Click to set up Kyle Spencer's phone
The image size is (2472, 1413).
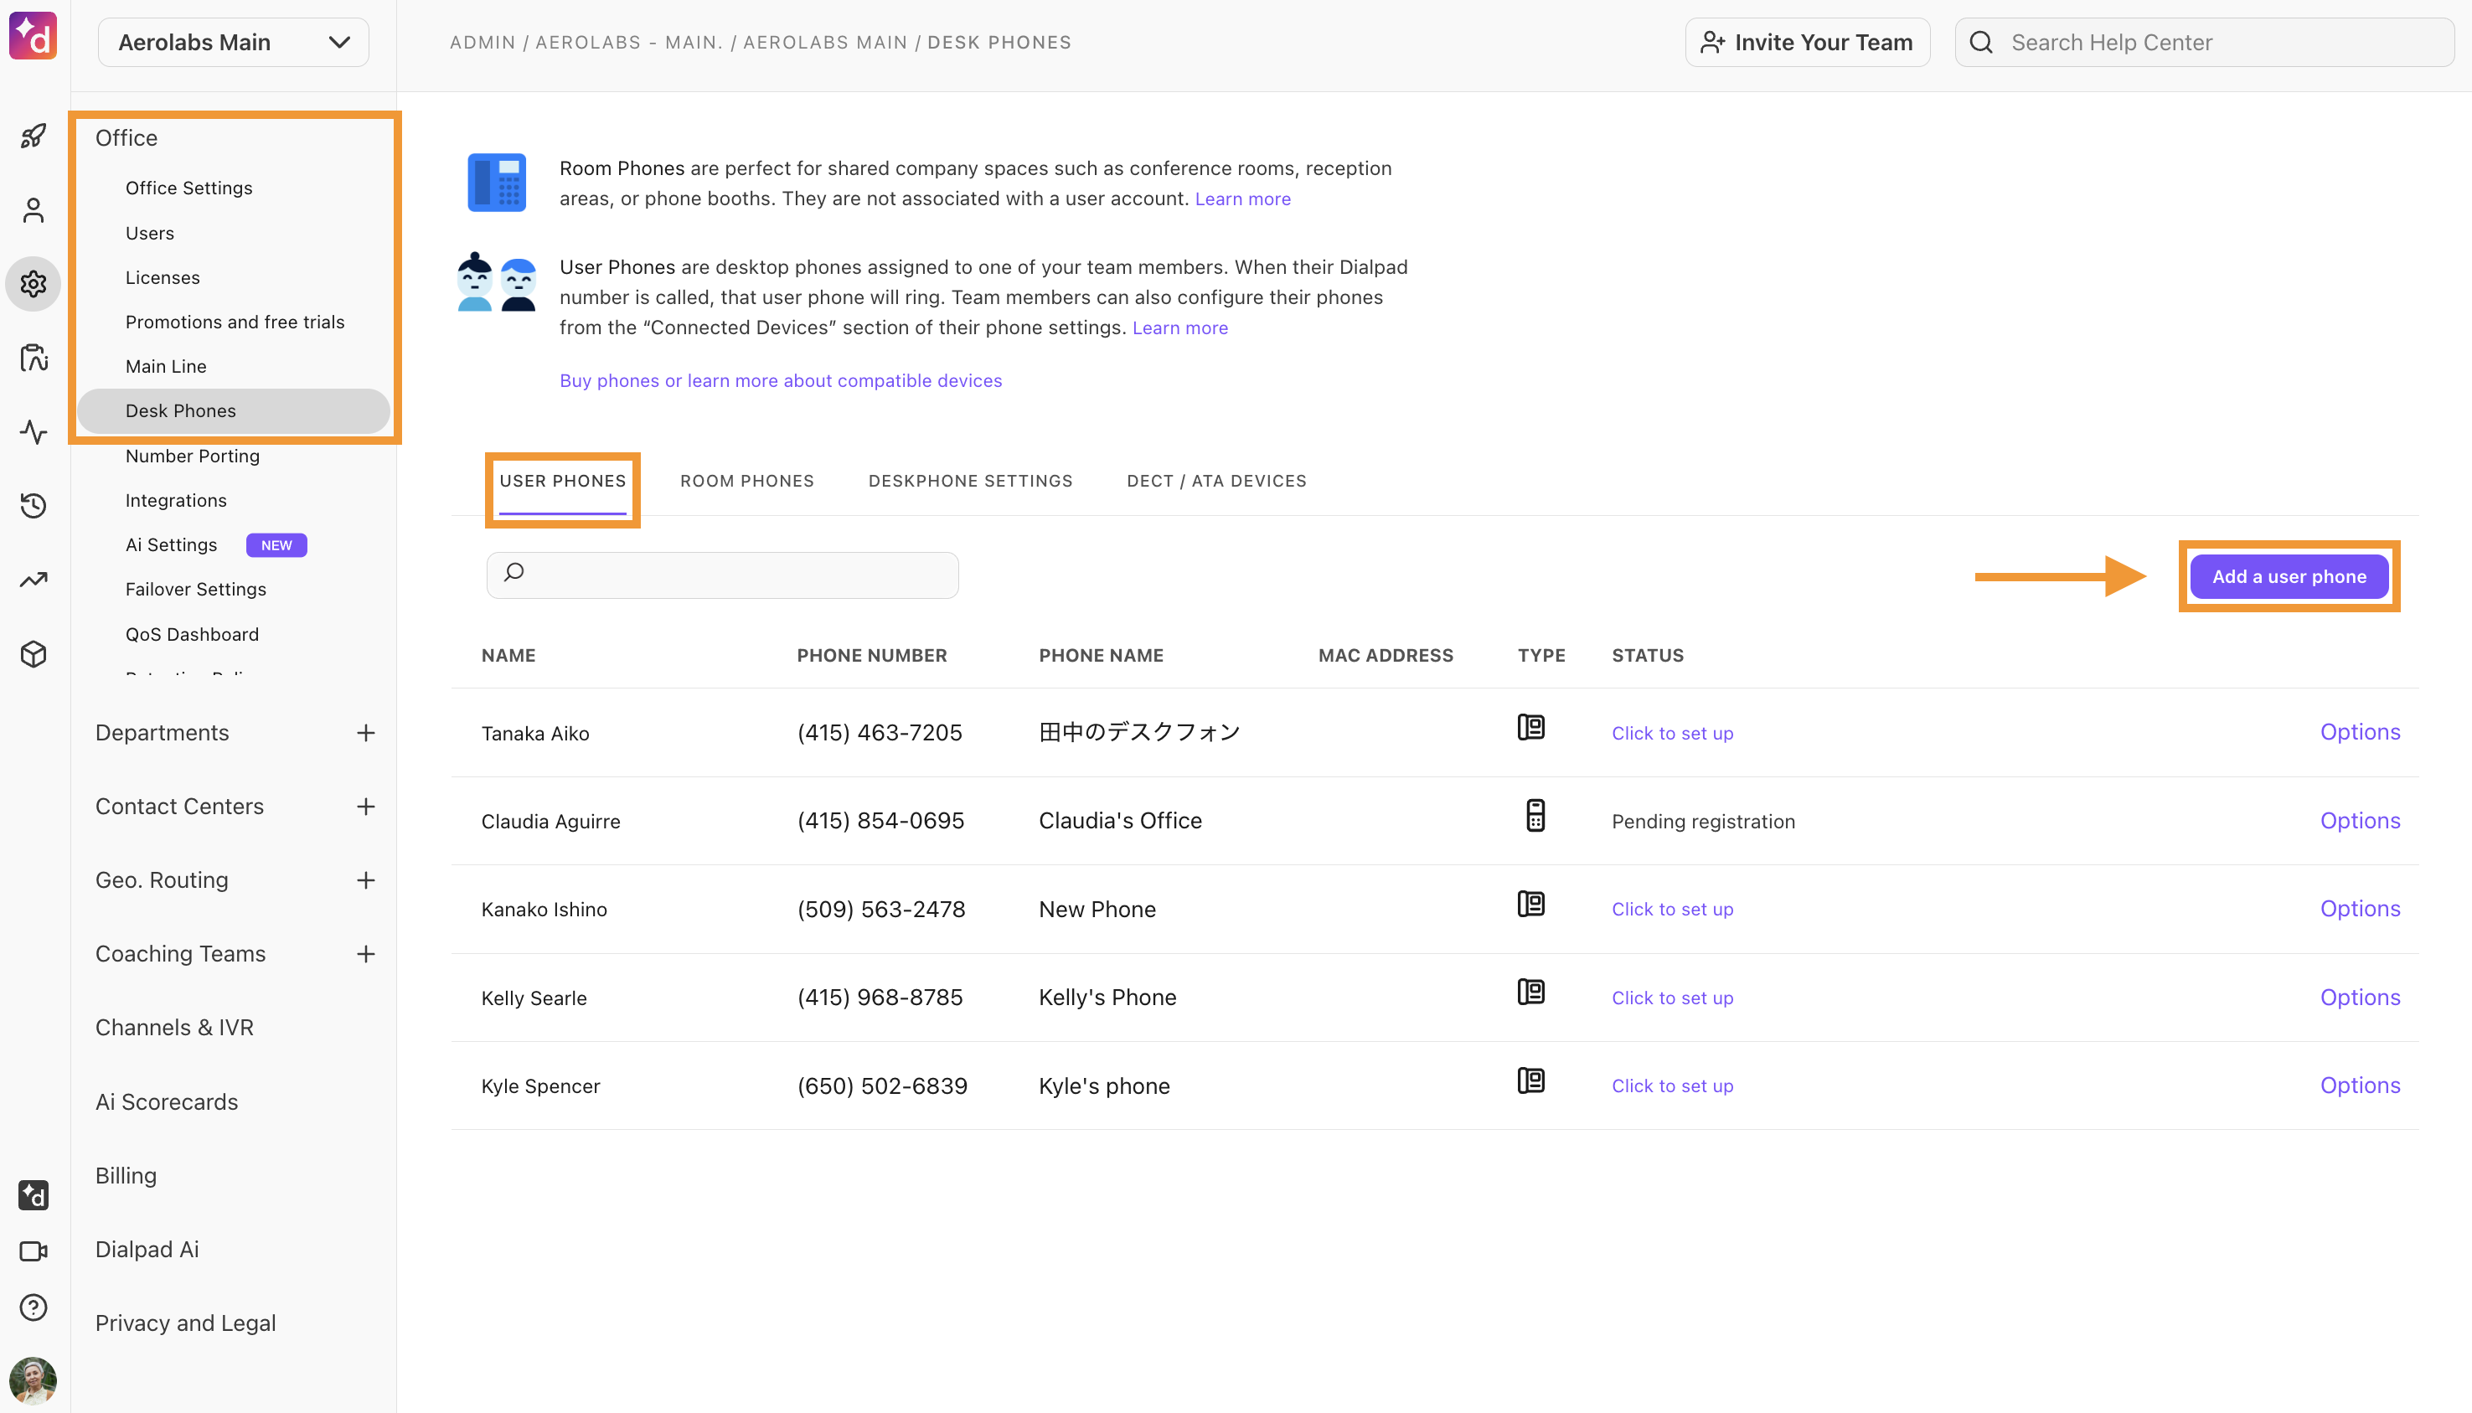point(1672,1086)
